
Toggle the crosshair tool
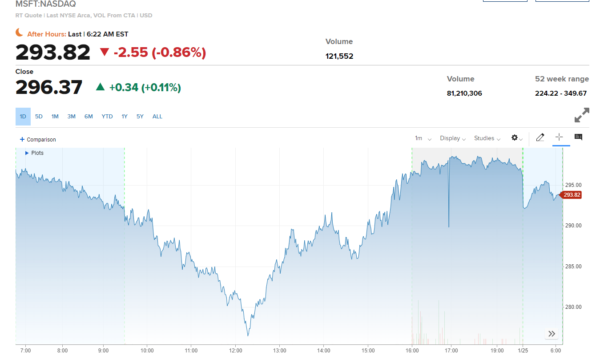559,137
